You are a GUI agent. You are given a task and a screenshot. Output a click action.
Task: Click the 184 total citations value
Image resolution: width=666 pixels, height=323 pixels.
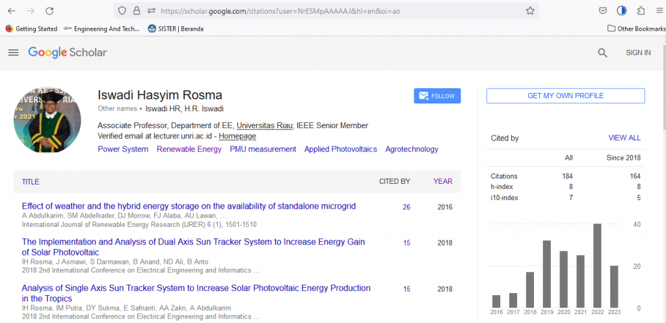pos(567,176)
